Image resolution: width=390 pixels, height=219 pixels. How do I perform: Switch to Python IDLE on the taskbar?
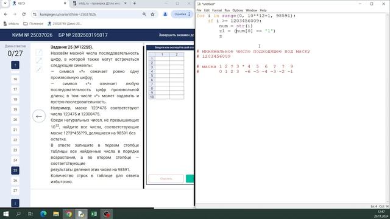pos(81,214)
